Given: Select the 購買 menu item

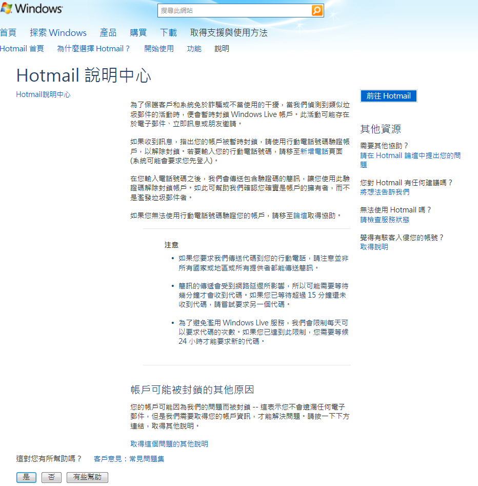Looking at the screenshot, I should 138,32.
